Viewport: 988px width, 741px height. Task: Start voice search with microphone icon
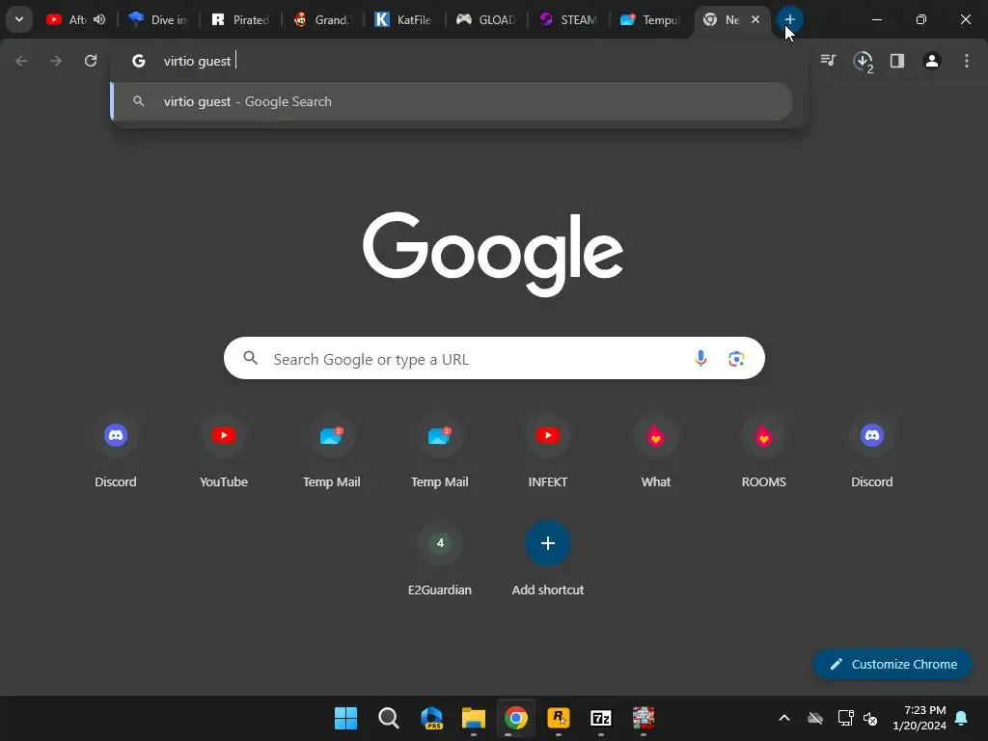700,359
